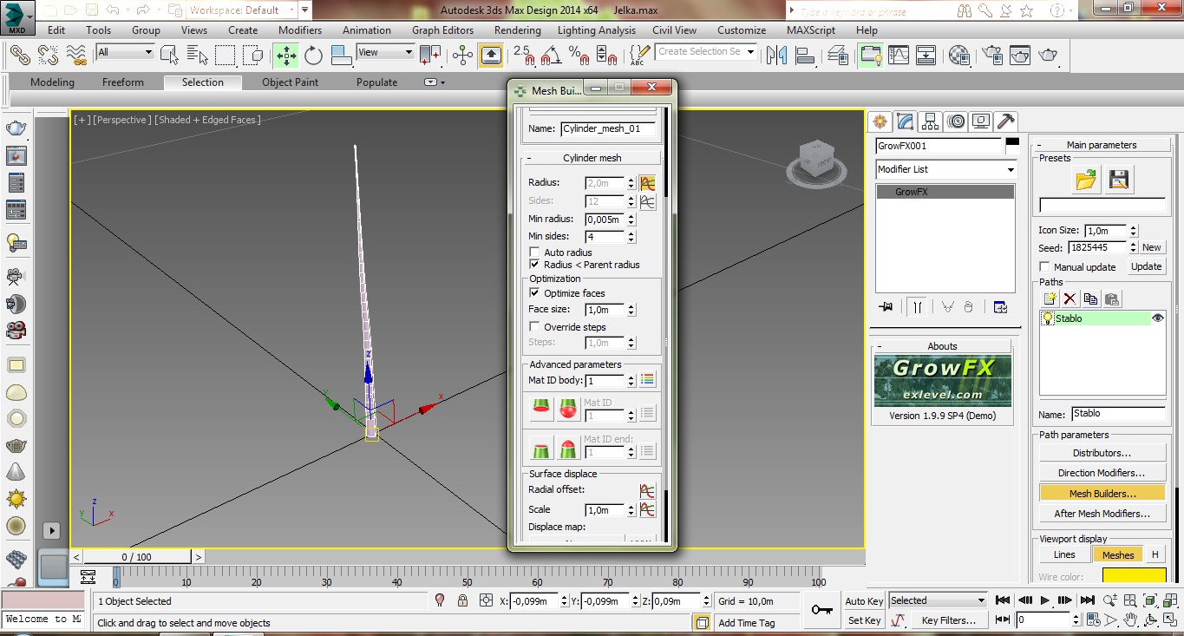1184x636 pixels.
Task: Click Key Filters... button
Action: 949,620
